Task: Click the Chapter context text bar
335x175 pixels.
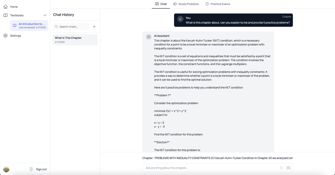Action: (x=217, y=158)
